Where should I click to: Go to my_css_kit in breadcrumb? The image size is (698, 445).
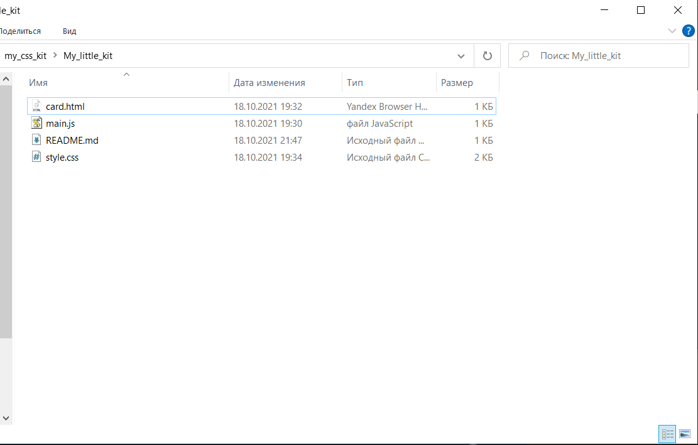pyautogui.click(x=25, y=56)
